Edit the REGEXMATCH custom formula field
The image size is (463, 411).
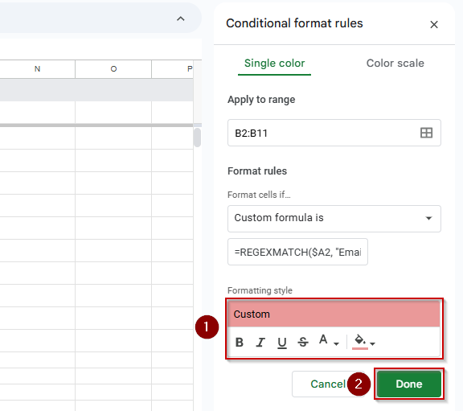pyautogui.click(x=297, y=252)
